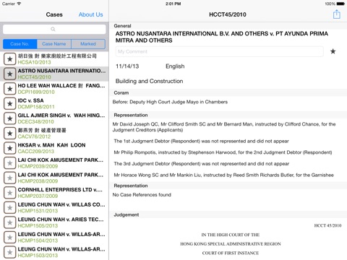Toggle star for ASTRO NUSANTARA HCCT45/2010 row

(x=9, y=74)
